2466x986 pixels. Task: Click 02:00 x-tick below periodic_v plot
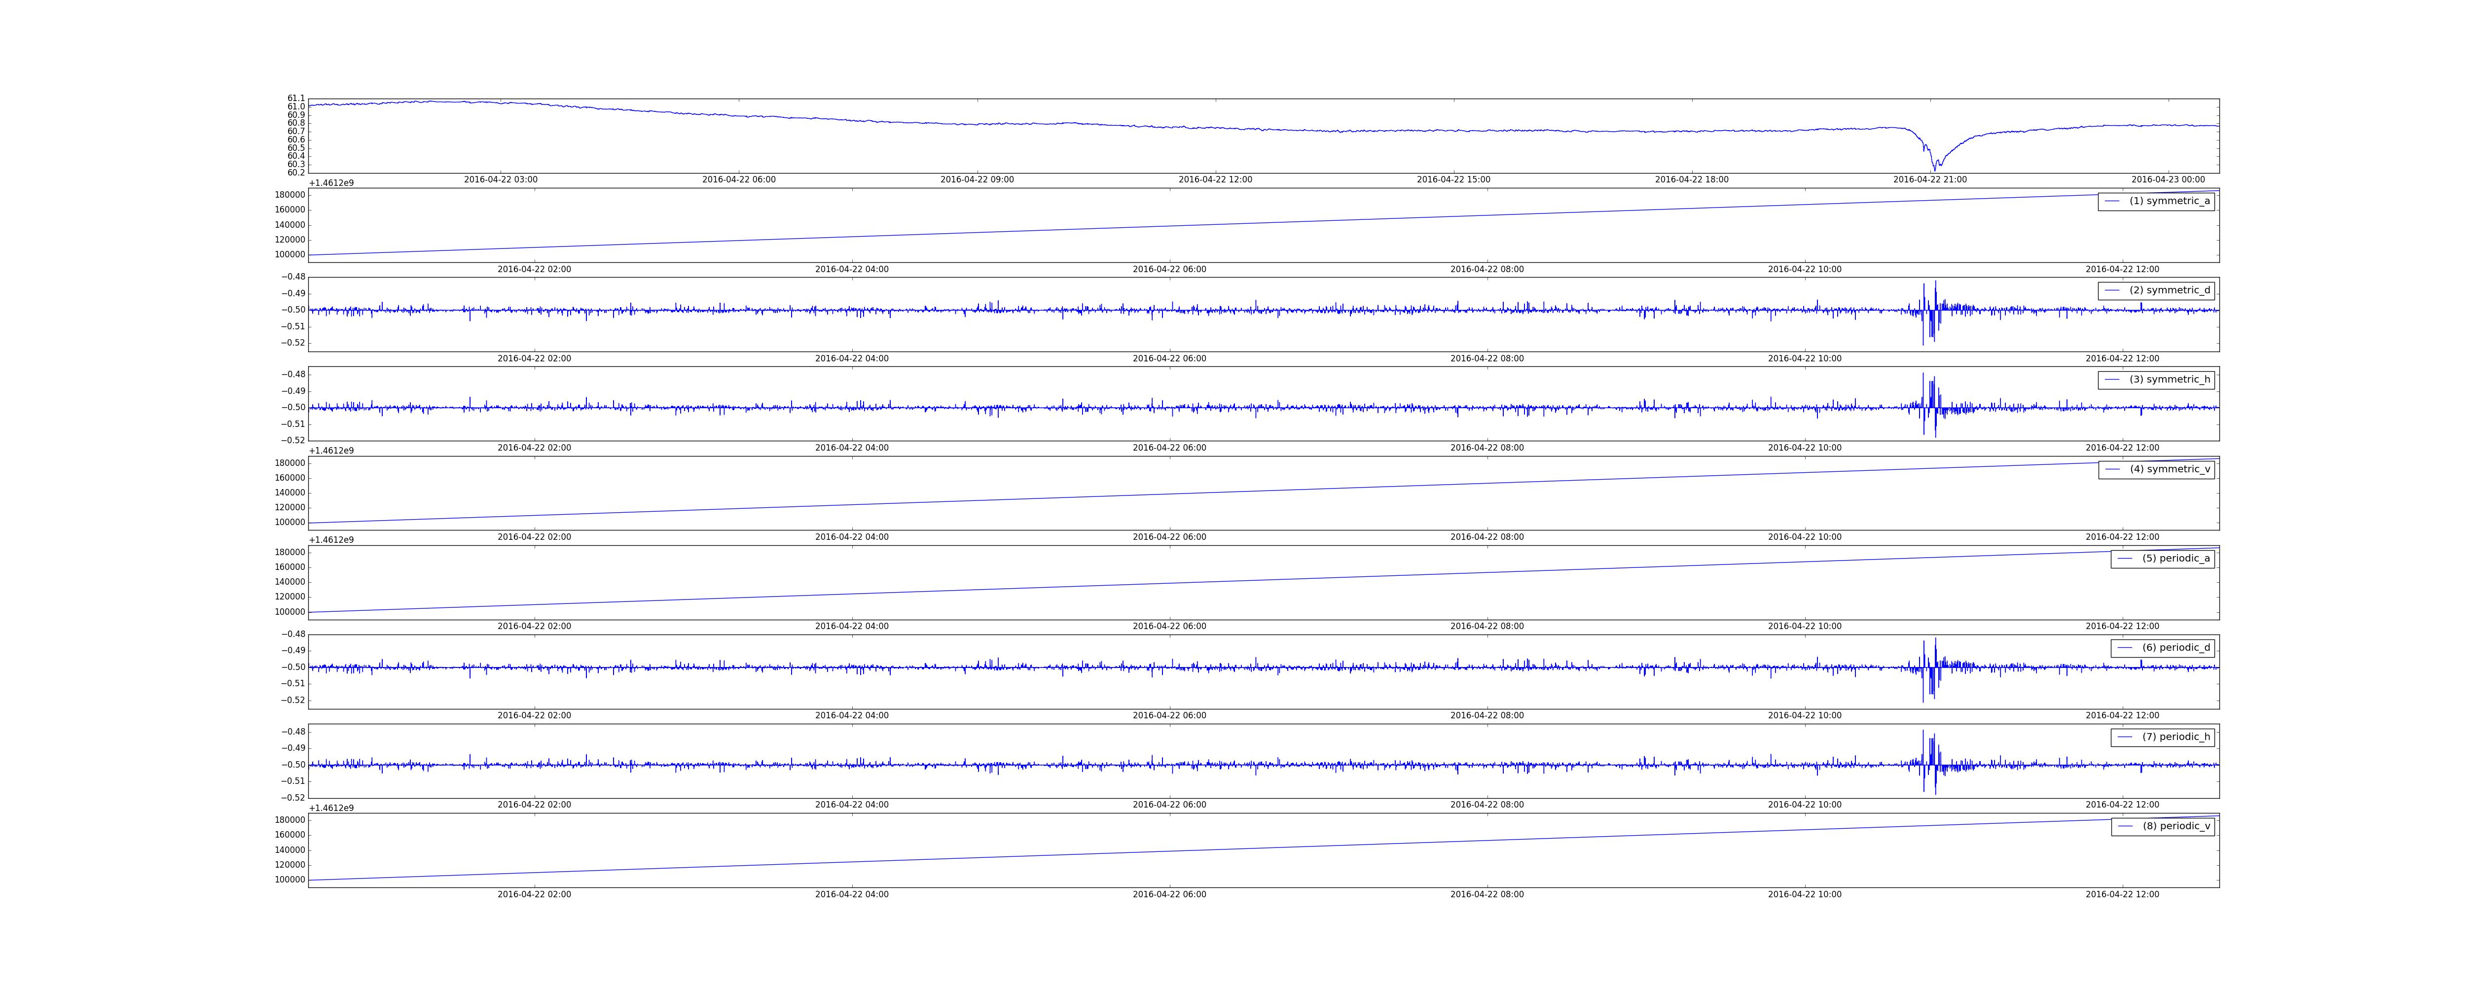[534, 895]
